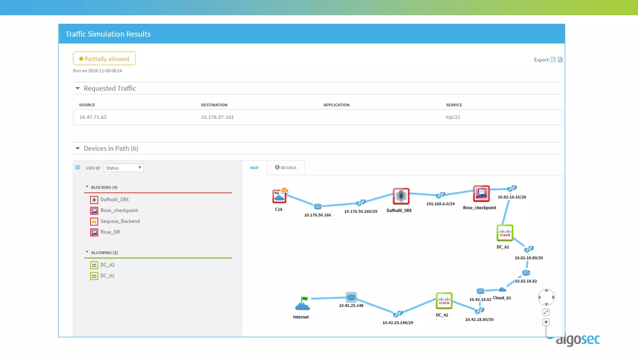
Task: Switch to the Details tab
Action: (x=286, y=168)
